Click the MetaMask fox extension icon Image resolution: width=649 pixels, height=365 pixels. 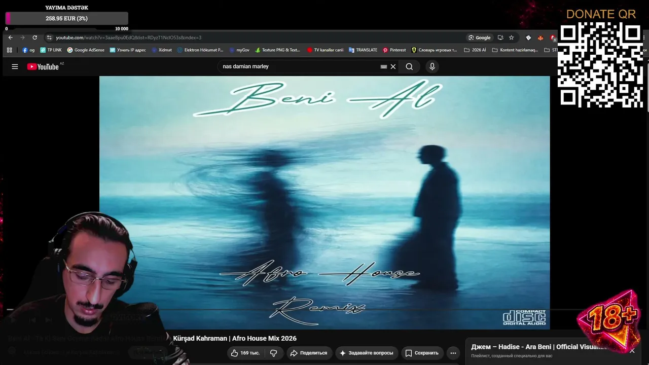(x=540, y=38)
